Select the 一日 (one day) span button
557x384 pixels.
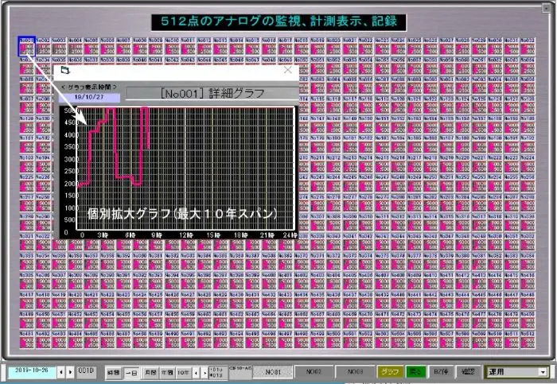[132, 371]
